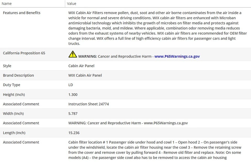
Task: Click the Value column header
Action: [72, 4]
